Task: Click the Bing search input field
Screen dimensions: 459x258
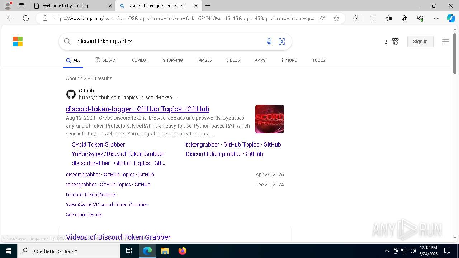Action: (x=169, y=42)
